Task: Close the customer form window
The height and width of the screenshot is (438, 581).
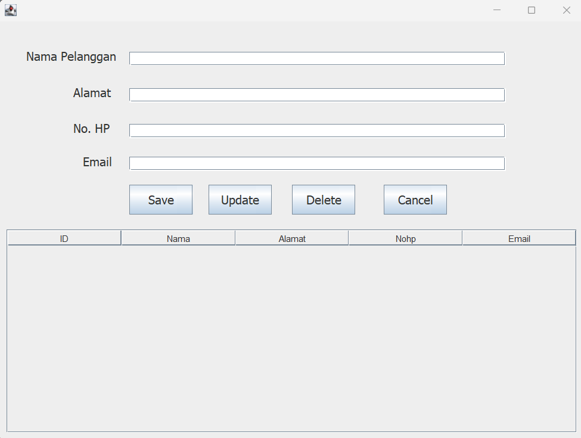Action: 566,10
